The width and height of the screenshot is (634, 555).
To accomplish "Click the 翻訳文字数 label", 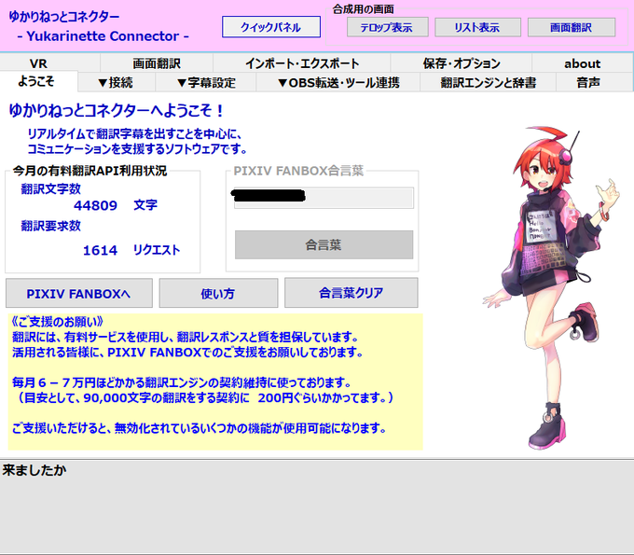I will pos(51,188).
